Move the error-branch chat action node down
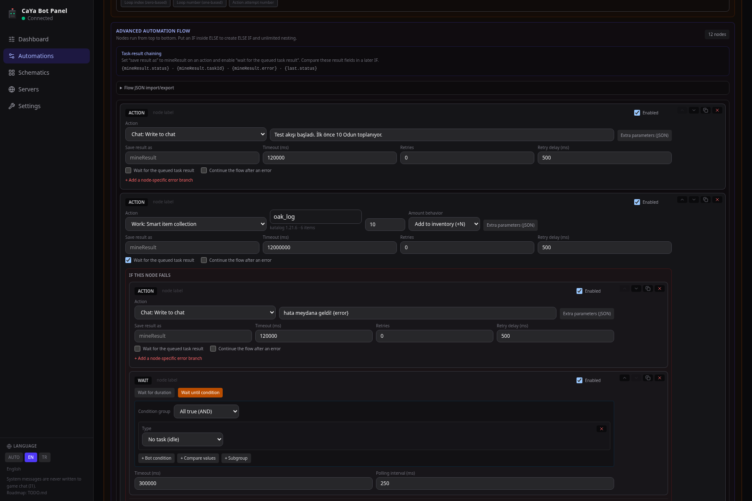Screen dimensions: 752x501 click(636, 288)
